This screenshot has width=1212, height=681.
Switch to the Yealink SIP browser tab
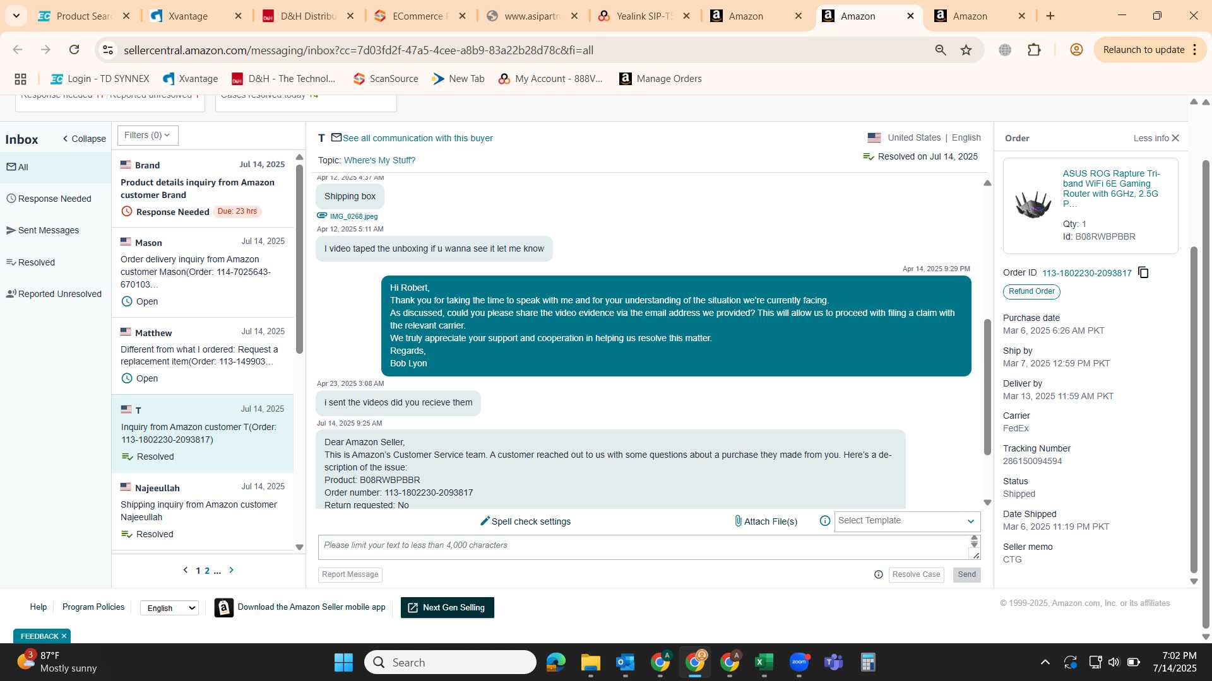[x=644, y=16]
